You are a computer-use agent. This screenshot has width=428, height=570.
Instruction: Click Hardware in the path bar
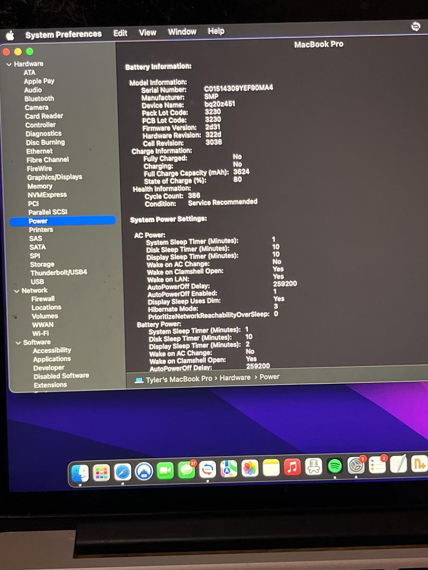pos(235,378)
